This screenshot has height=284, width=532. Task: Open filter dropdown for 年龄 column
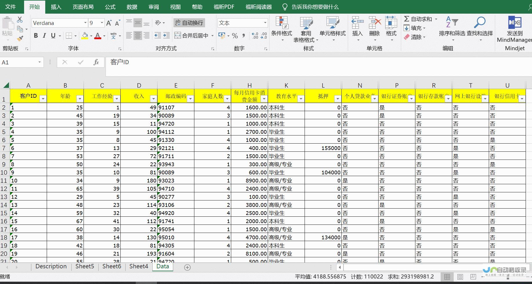point(80,99)
